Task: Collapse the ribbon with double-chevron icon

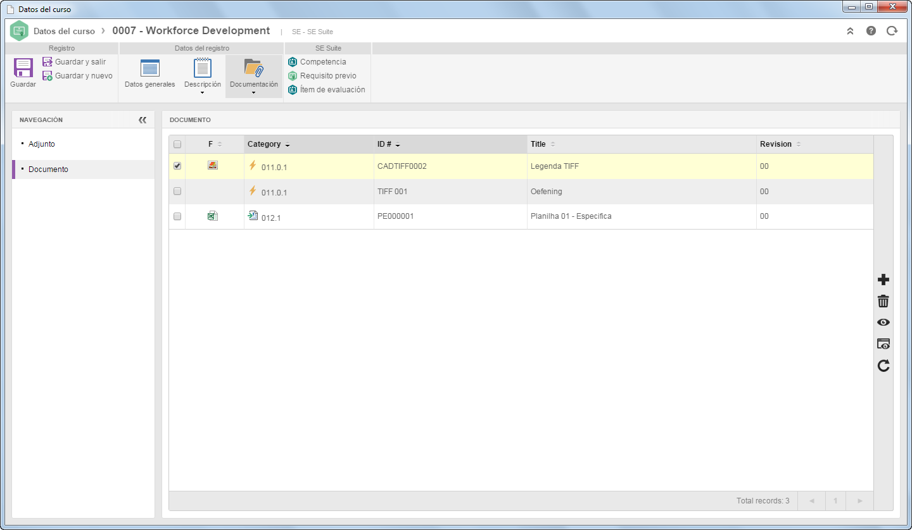Action: (851, 31)
